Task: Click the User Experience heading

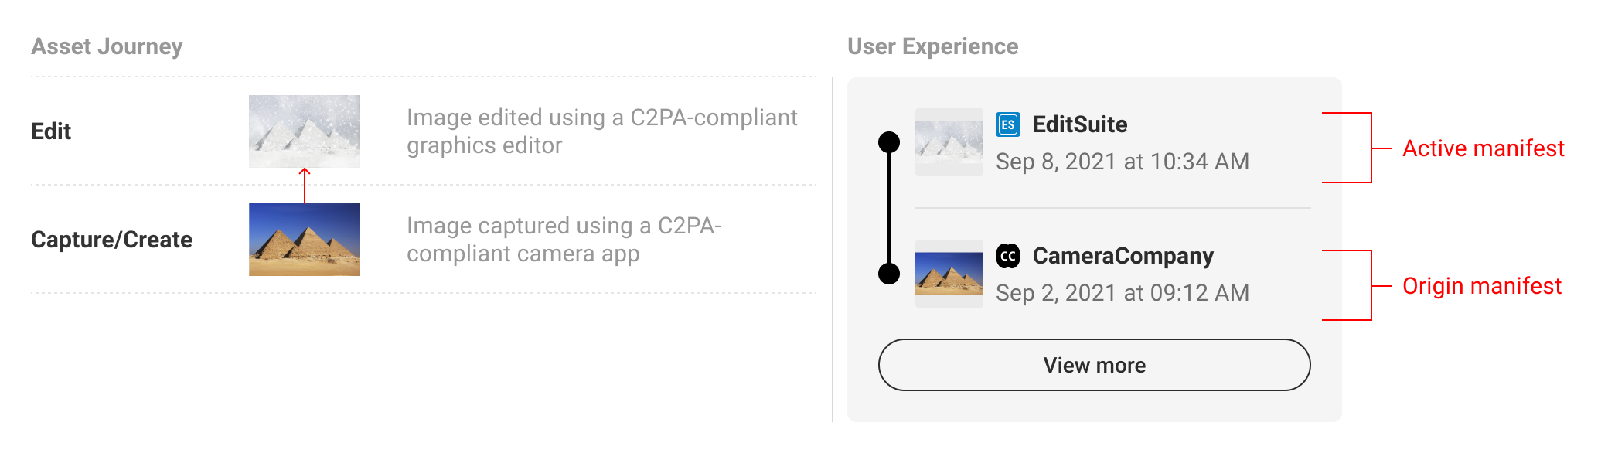Action: (933, 46)
